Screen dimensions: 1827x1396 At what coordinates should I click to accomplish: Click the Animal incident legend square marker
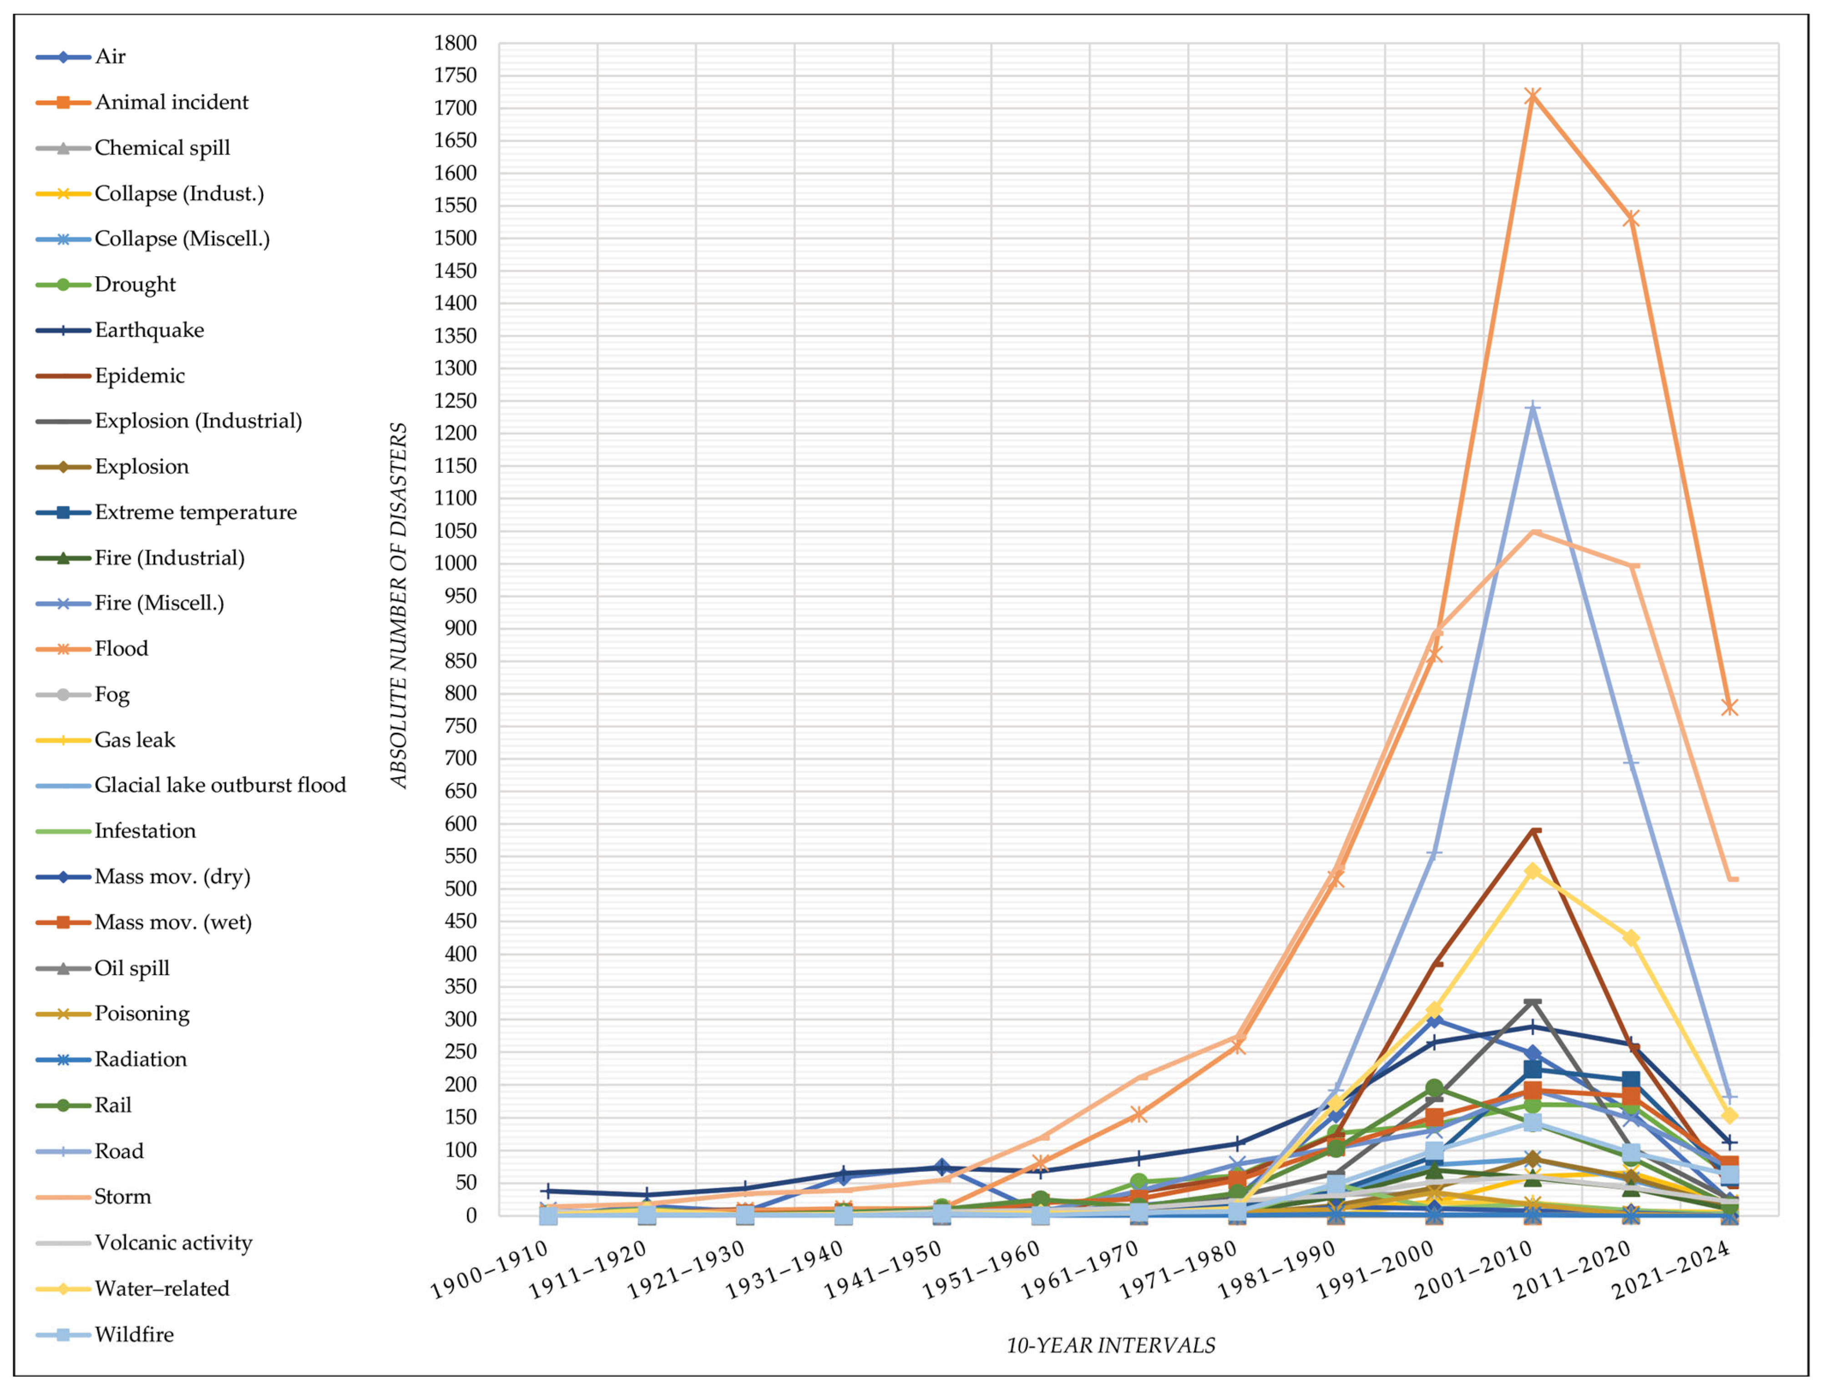63,103
